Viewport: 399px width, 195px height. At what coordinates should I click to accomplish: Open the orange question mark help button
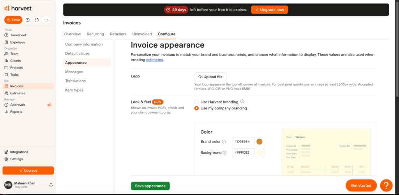pos(386,185)
